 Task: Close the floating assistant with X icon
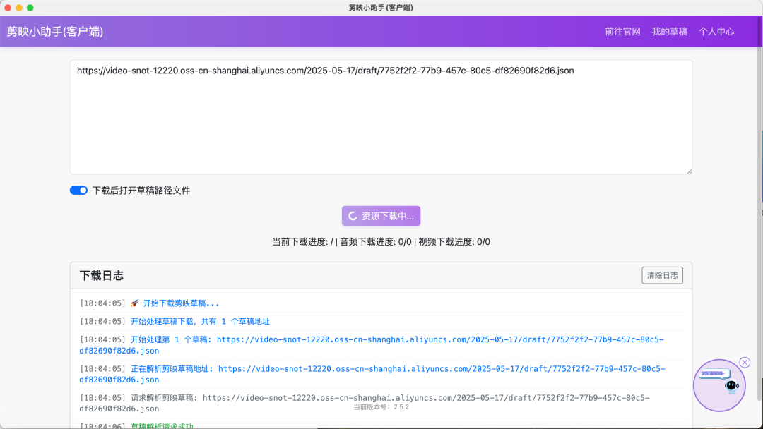[x=745, y=363]
